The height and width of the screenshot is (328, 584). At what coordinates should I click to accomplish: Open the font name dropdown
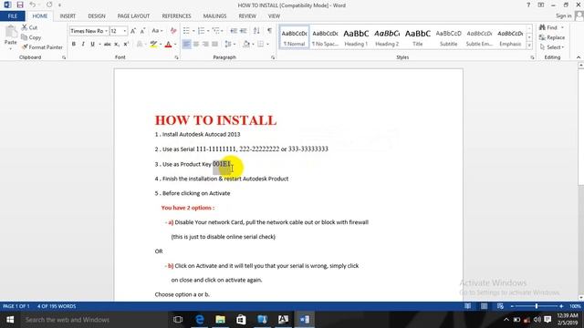point(107,31)
